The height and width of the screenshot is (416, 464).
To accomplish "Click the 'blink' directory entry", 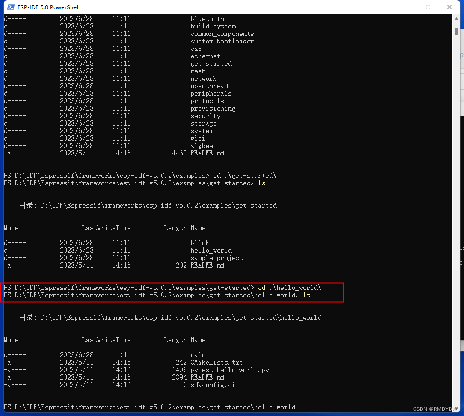I will pos(200,243).
